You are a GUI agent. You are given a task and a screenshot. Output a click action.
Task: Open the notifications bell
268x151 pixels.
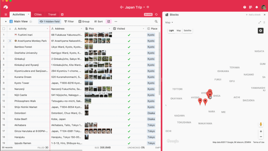pyautogui.click(x=257, y=7)
